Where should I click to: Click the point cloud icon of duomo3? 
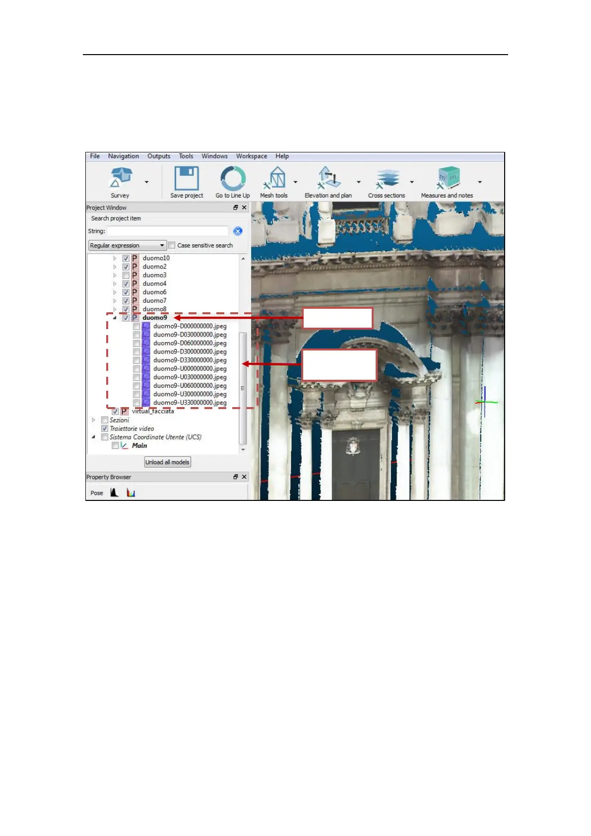135,275
